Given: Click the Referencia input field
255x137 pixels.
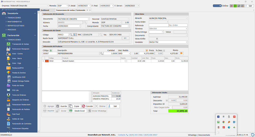Looking at the screenshot, I should (x=158, y=25).
